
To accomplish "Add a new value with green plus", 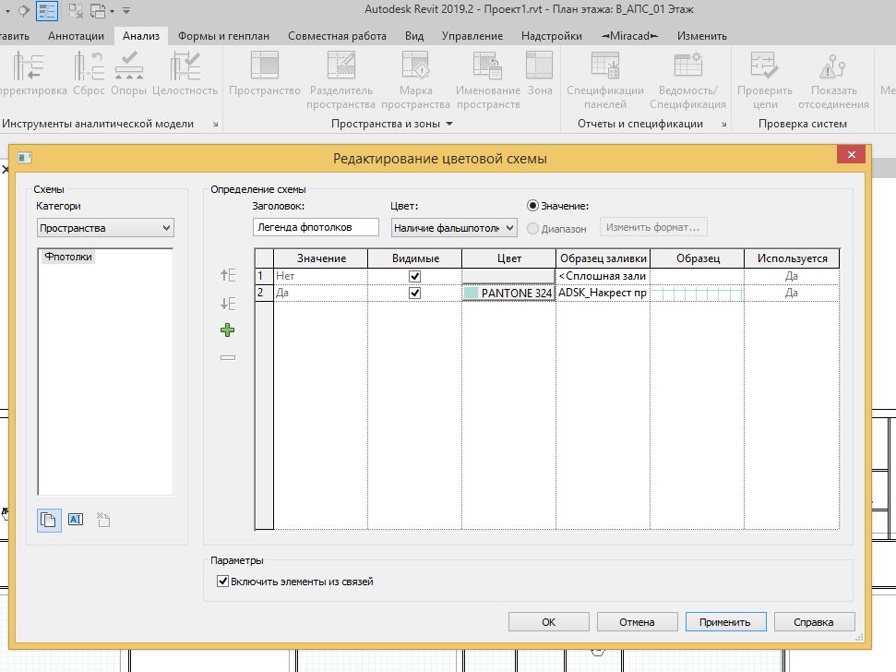I will point(227,330).
